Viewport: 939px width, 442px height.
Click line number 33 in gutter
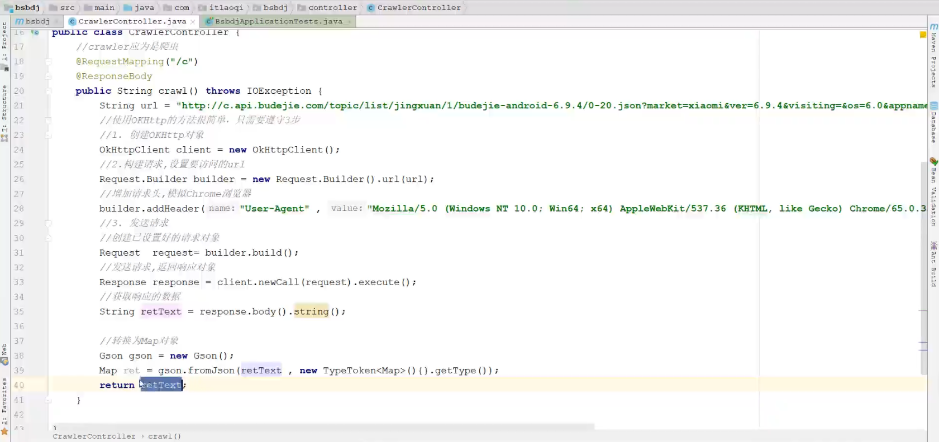tap(19, 282)
